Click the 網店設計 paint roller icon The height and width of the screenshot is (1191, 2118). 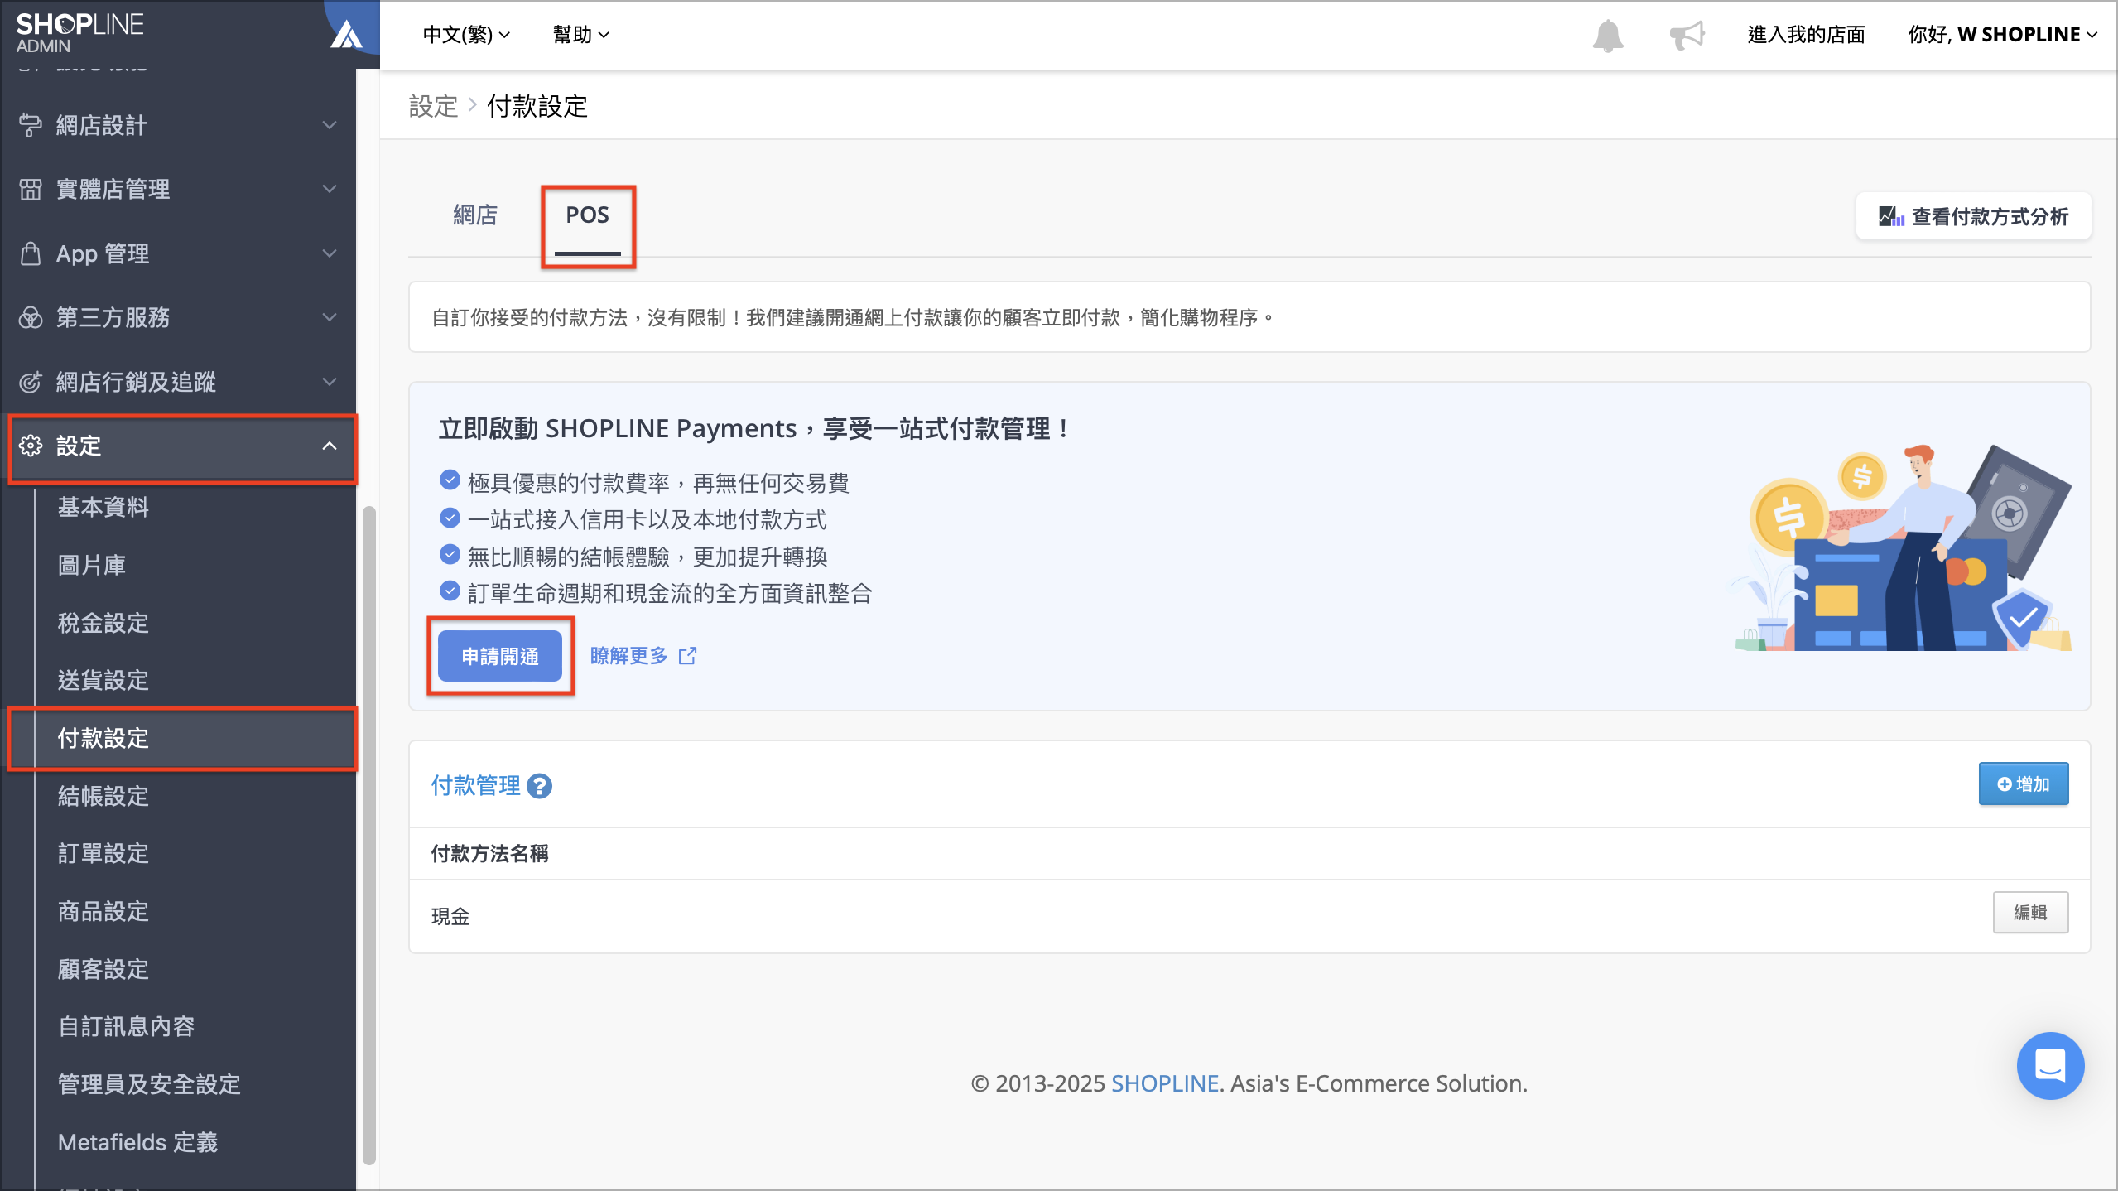[31, 125]
